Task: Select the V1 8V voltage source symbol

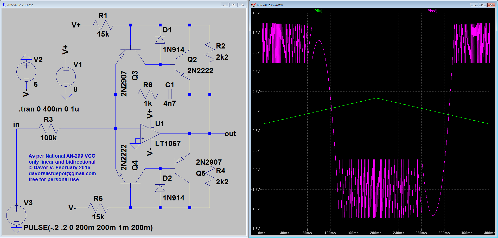Action: pyautogui.click(x=66, y=77)
